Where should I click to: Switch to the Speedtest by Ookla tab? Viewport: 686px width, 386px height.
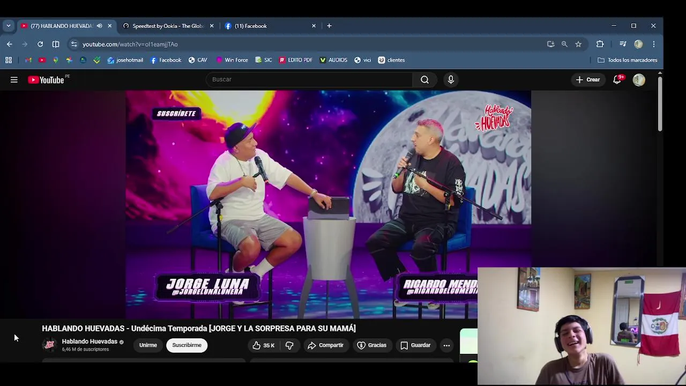pyautogui.click(x=167, y=26)
